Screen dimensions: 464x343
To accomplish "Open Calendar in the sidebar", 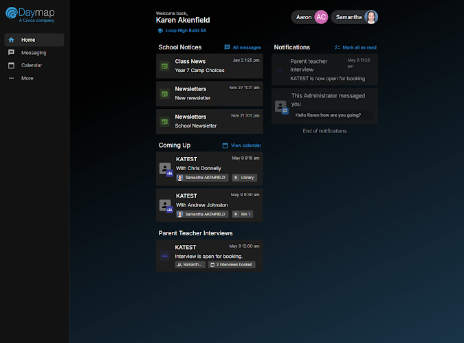I will click(x=34, y=65).
